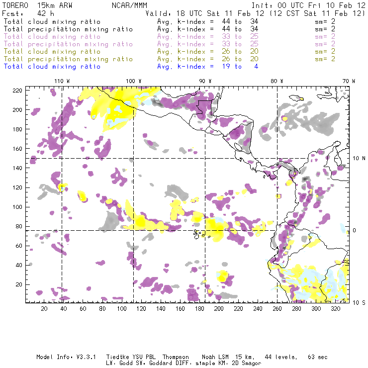Select the "100 W" longitude label
The width and height of the screenshot is (368, 368).
click(x=134, y=81)
